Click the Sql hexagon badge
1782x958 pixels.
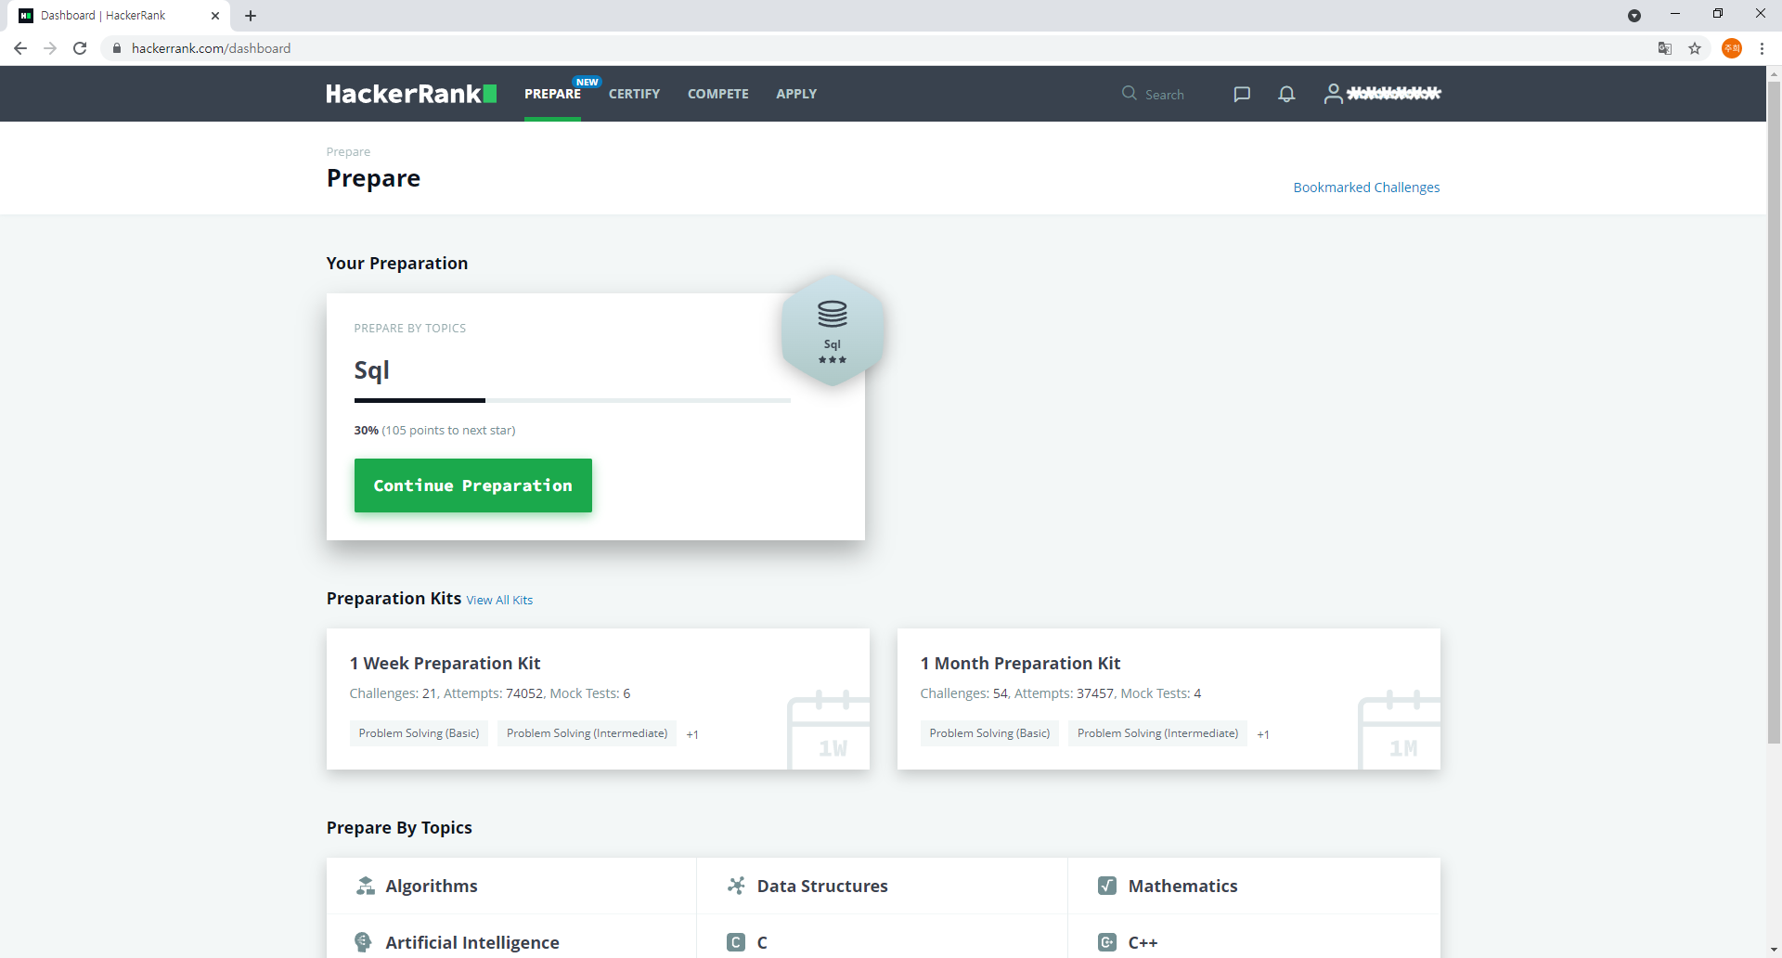coord(833,330)
